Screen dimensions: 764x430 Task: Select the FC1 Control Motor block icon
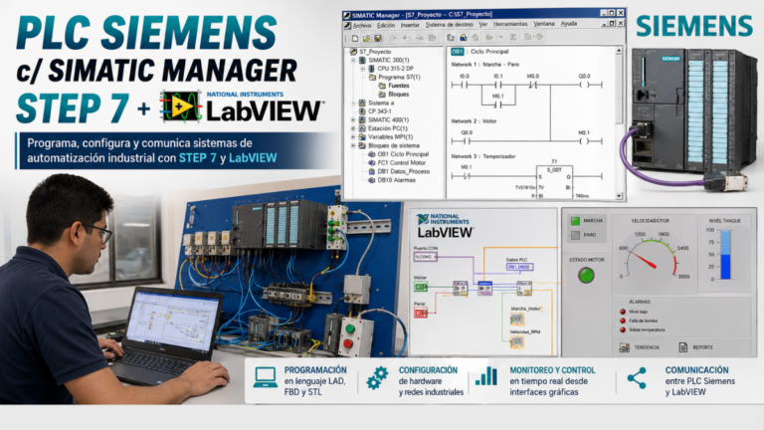(x=372, y=163)
